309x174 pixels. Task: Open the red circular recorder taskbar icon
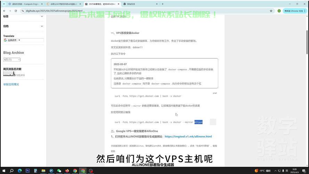pos(91,171)
